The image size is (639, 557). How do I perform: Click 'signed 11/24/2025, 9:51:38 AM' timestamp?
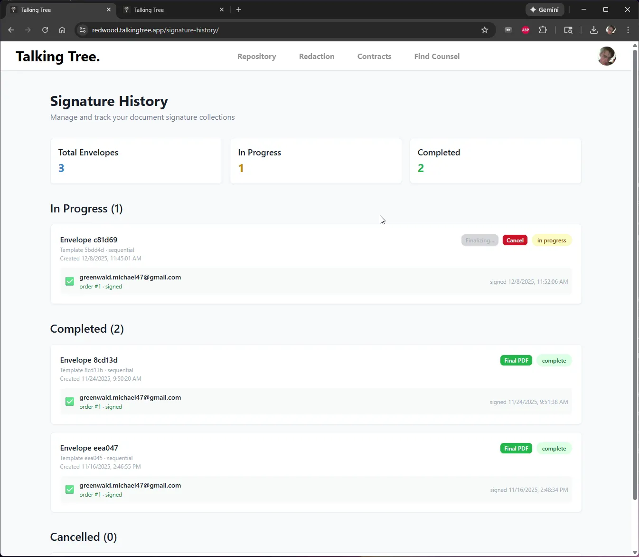point(529,402)
